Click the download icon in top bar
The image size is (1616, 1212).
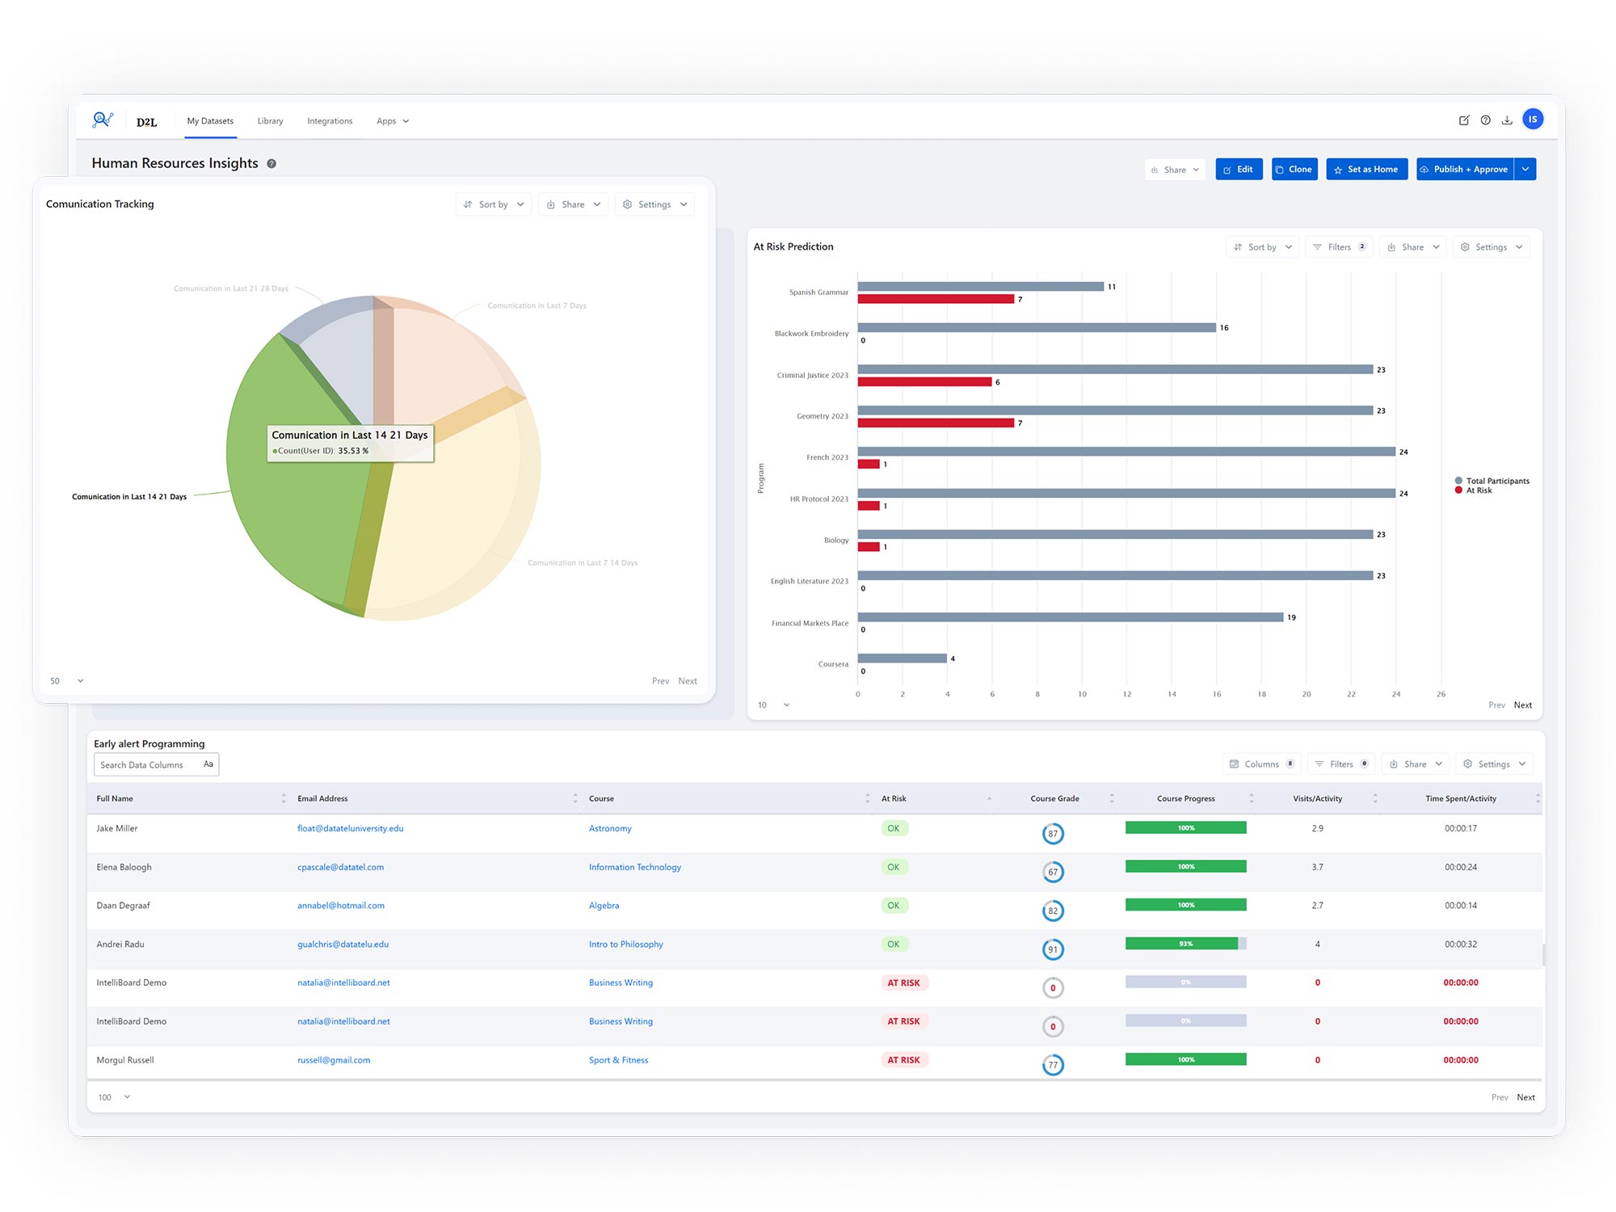click(x=1507, y=120)
